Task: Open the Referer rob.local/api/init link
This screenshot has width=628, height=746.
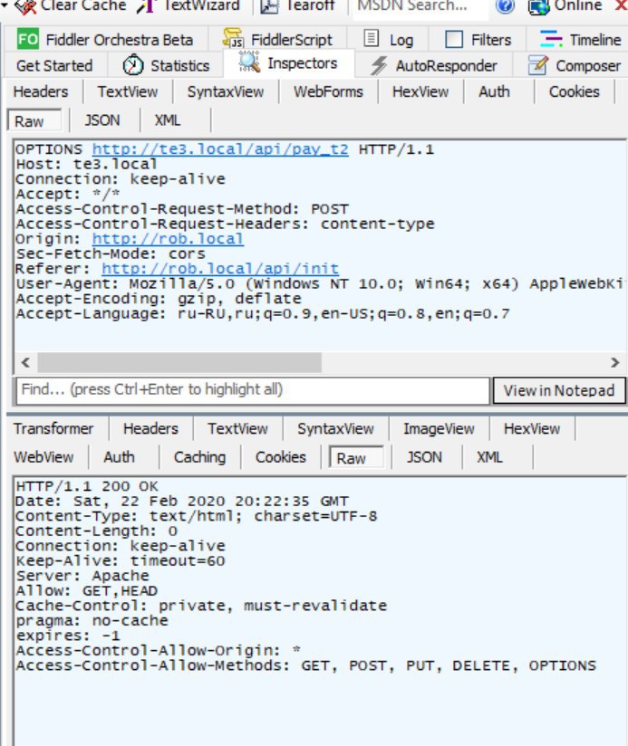Action: (x=220, y=269)
